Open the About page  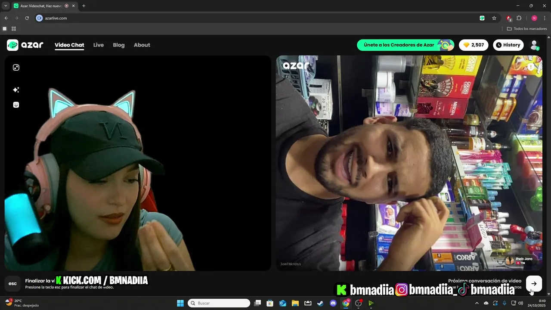point(142,45)
